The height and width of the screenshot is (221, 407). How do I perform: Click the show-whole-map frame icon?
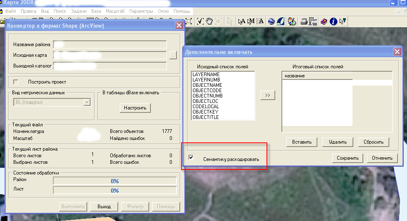(x=189, y=21)
